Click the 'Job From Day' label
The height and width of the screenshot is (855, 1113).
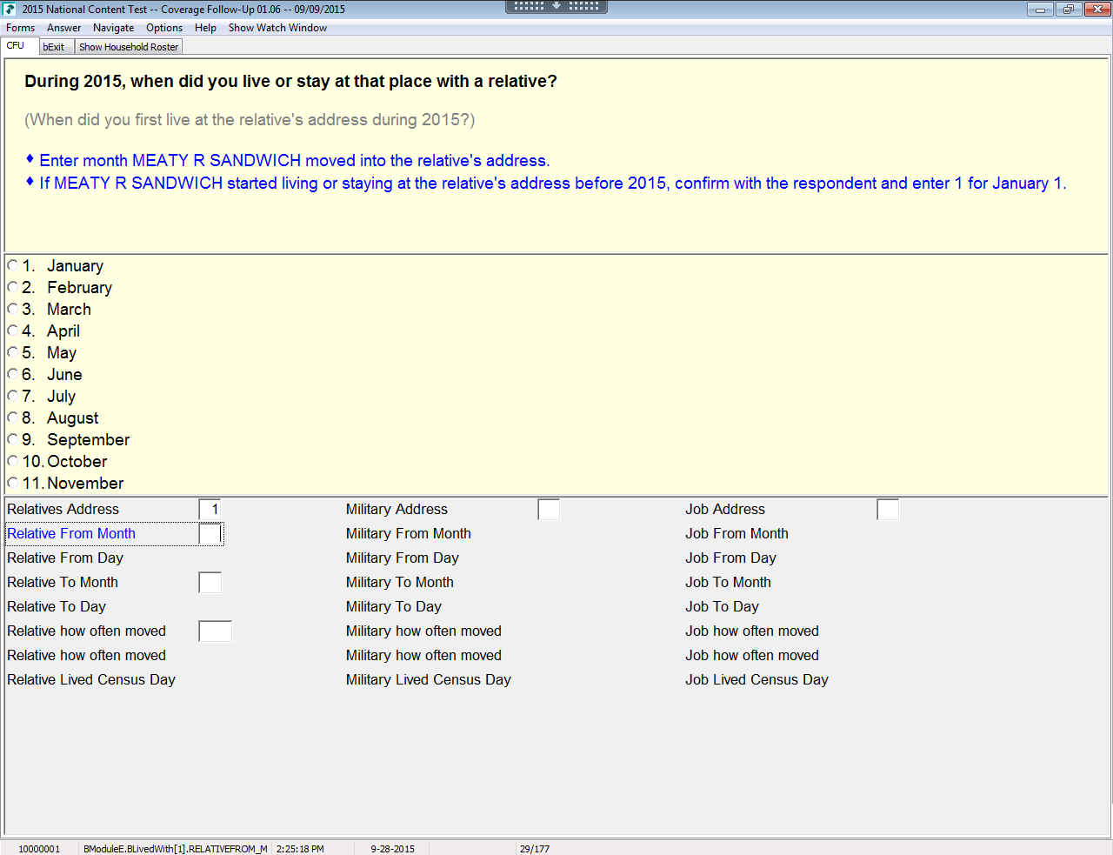731,558
